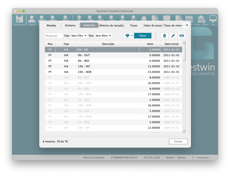This screenshot has height=176, width=230.
Task: Close the dialog with Fechar button
Action: coord(178,141)
